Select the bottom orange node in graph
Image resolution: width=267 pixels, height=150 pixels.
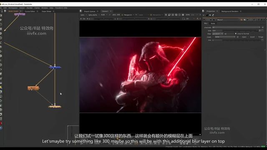click(x=55, y=107)
